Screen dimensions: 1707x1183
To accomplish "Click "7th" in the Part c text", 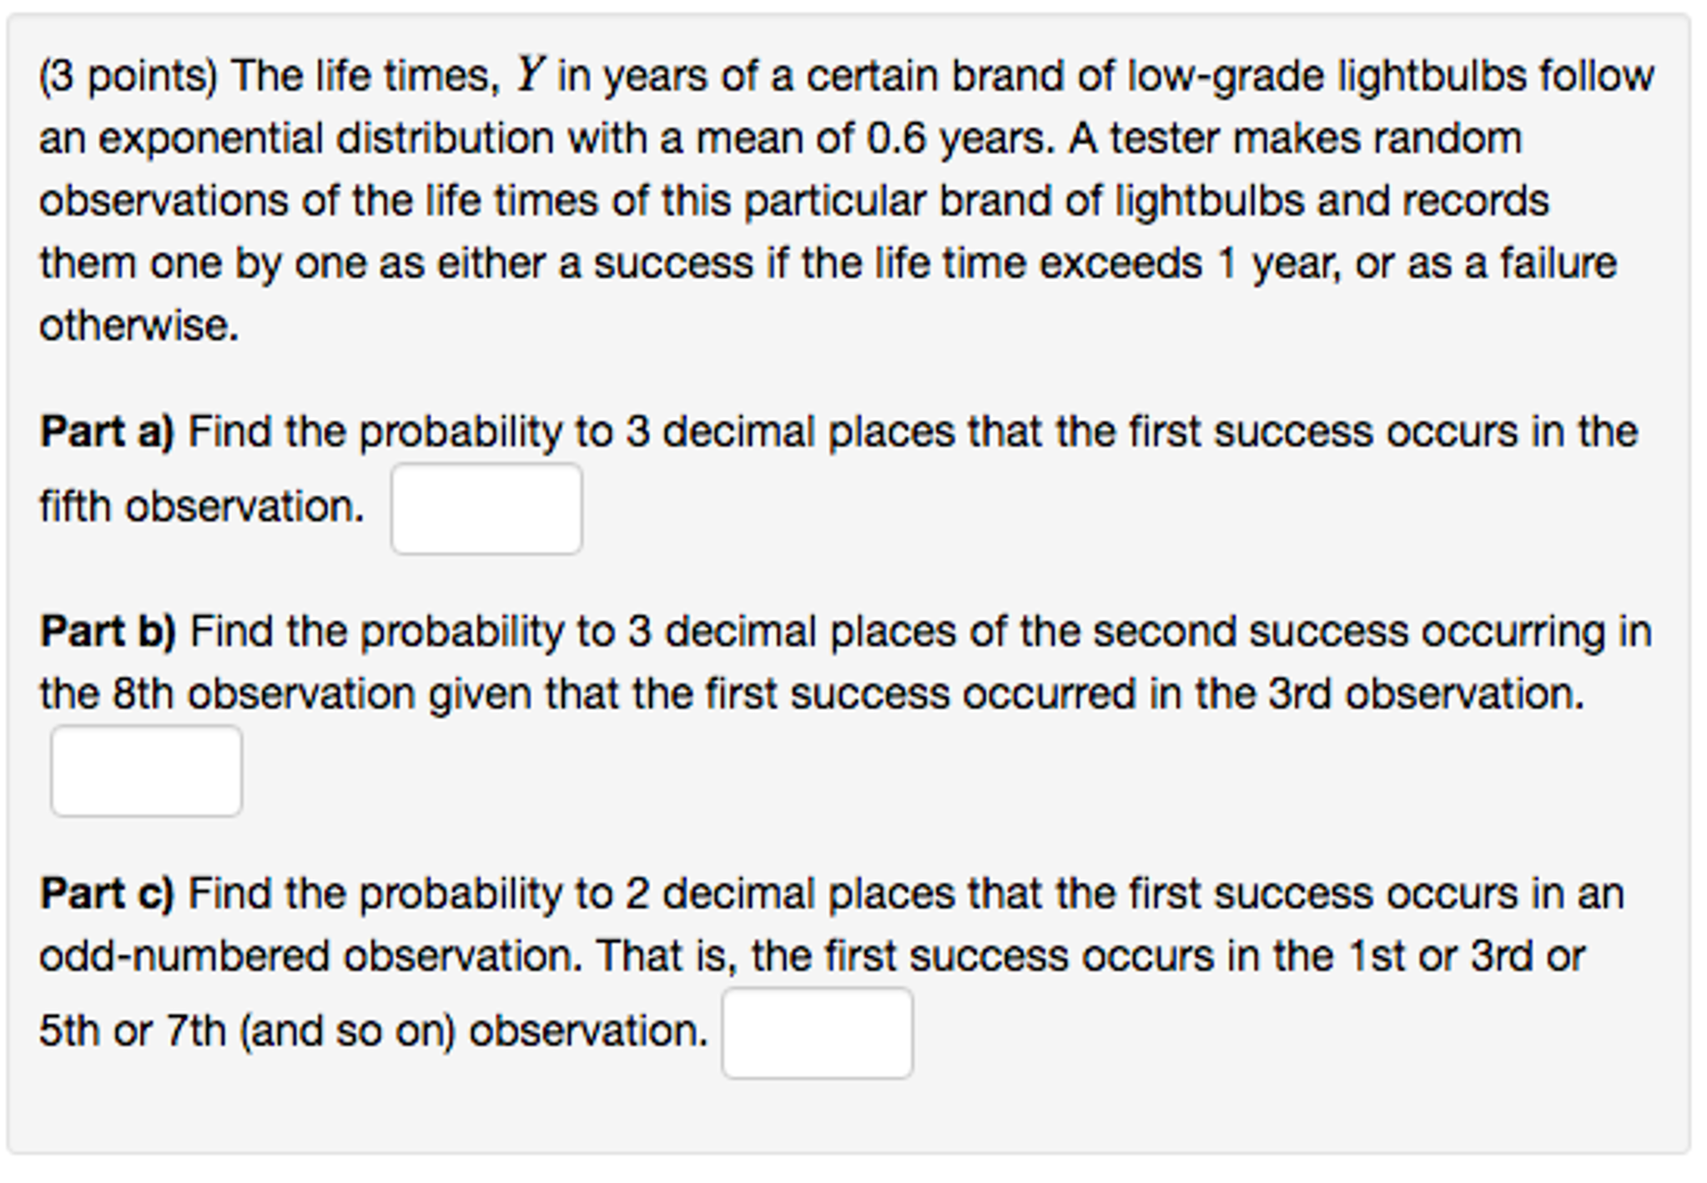I will pyautogui.click(x=196, y=1031).
